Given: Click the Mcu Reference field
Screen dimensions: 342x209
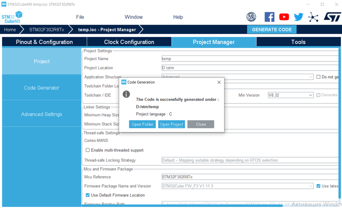Looking at the screenshot, I should 250,177.
